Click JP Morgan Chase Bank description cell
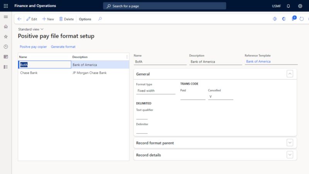This screenshot has height=174, width=309. pos(90,73)
